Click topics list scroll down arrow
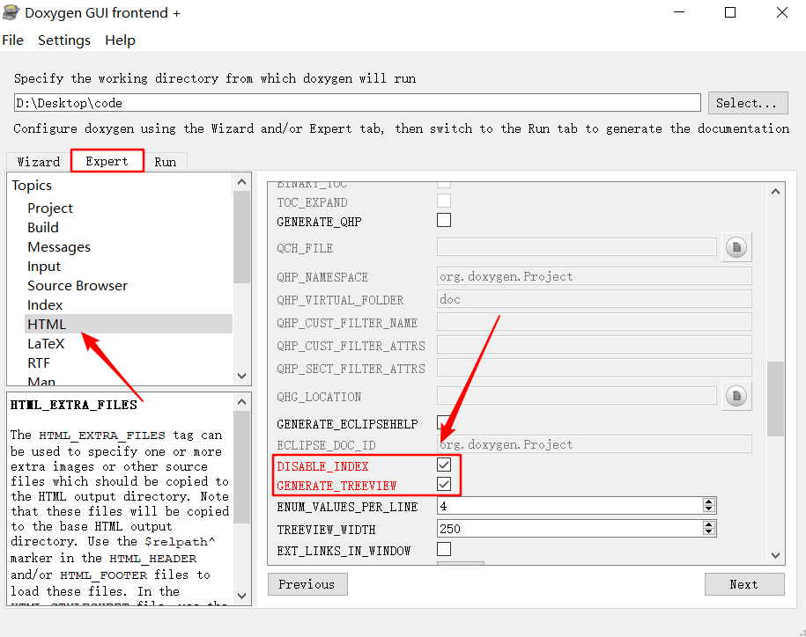The height and width of the screenshot is (637, 806). pos(241,376)
